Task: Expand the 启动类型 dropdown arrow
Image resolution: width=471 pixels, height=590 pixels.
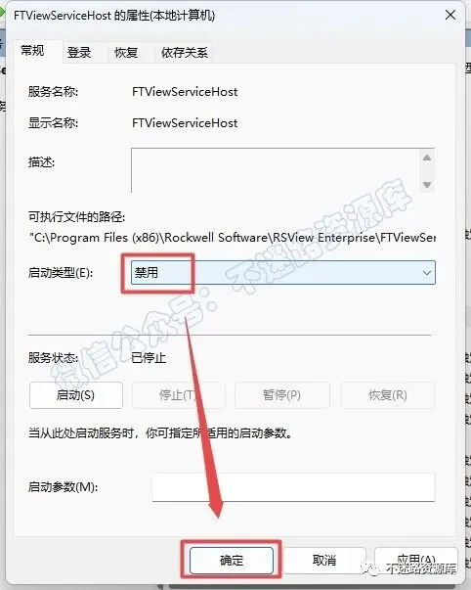Action: pyautogui.click(x=427, y=272)
